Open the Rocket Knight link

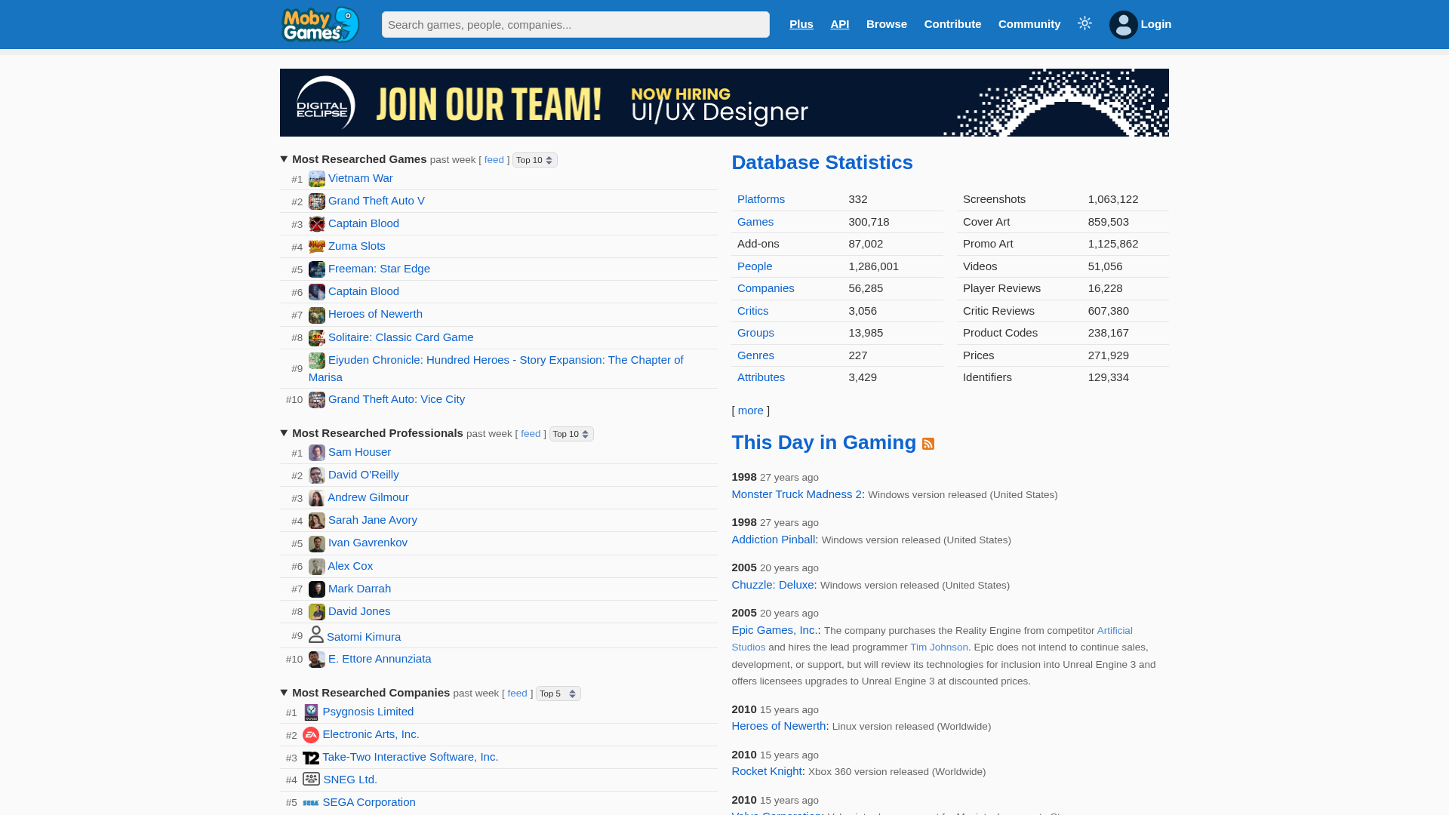(767, 771)
